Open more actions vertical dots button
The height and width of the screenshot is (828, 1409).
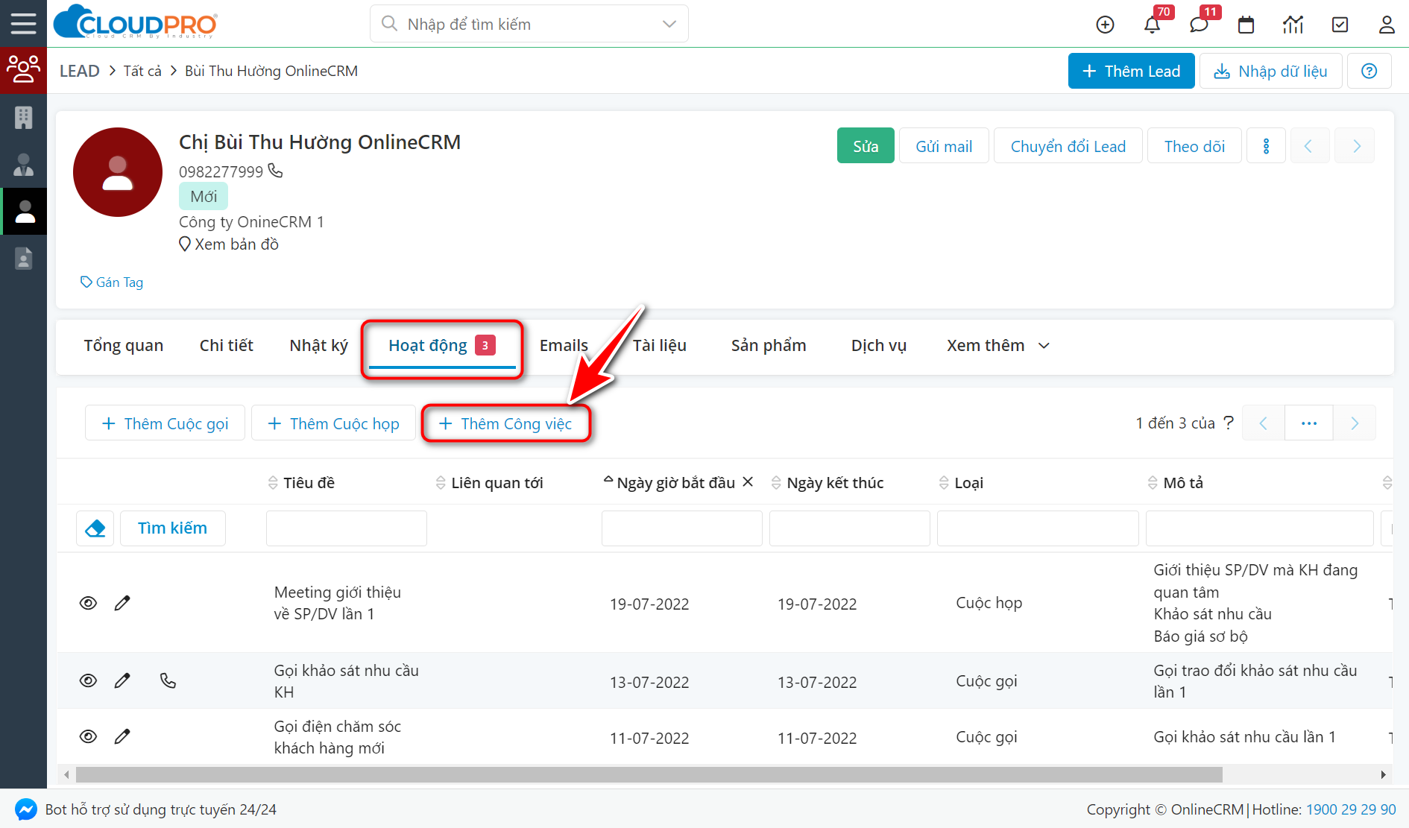click(1266, 146)
